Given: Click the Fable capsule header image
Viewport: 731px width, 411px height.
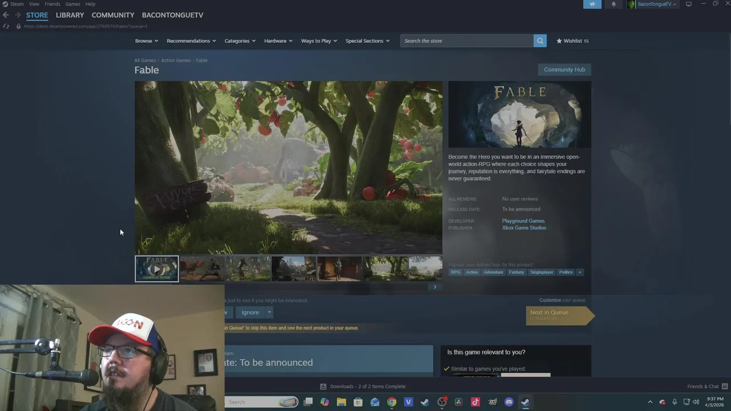Looking at the screenshot, I should point(520,115).
